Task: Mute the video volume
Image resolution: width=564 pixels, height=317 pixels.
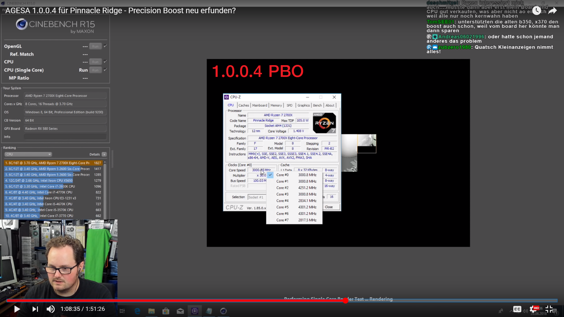Action: [51, 309]
